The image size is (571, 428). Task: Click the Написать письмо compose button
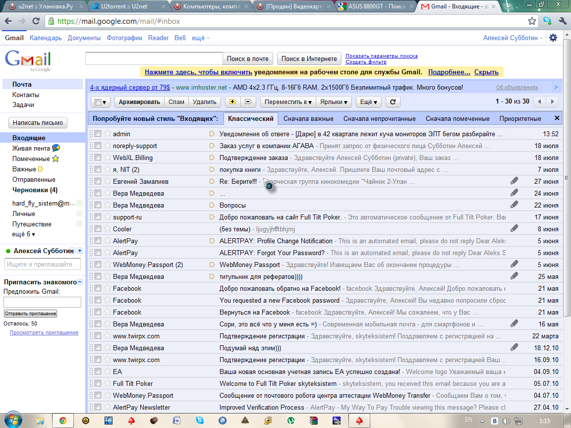pos(38,122)
